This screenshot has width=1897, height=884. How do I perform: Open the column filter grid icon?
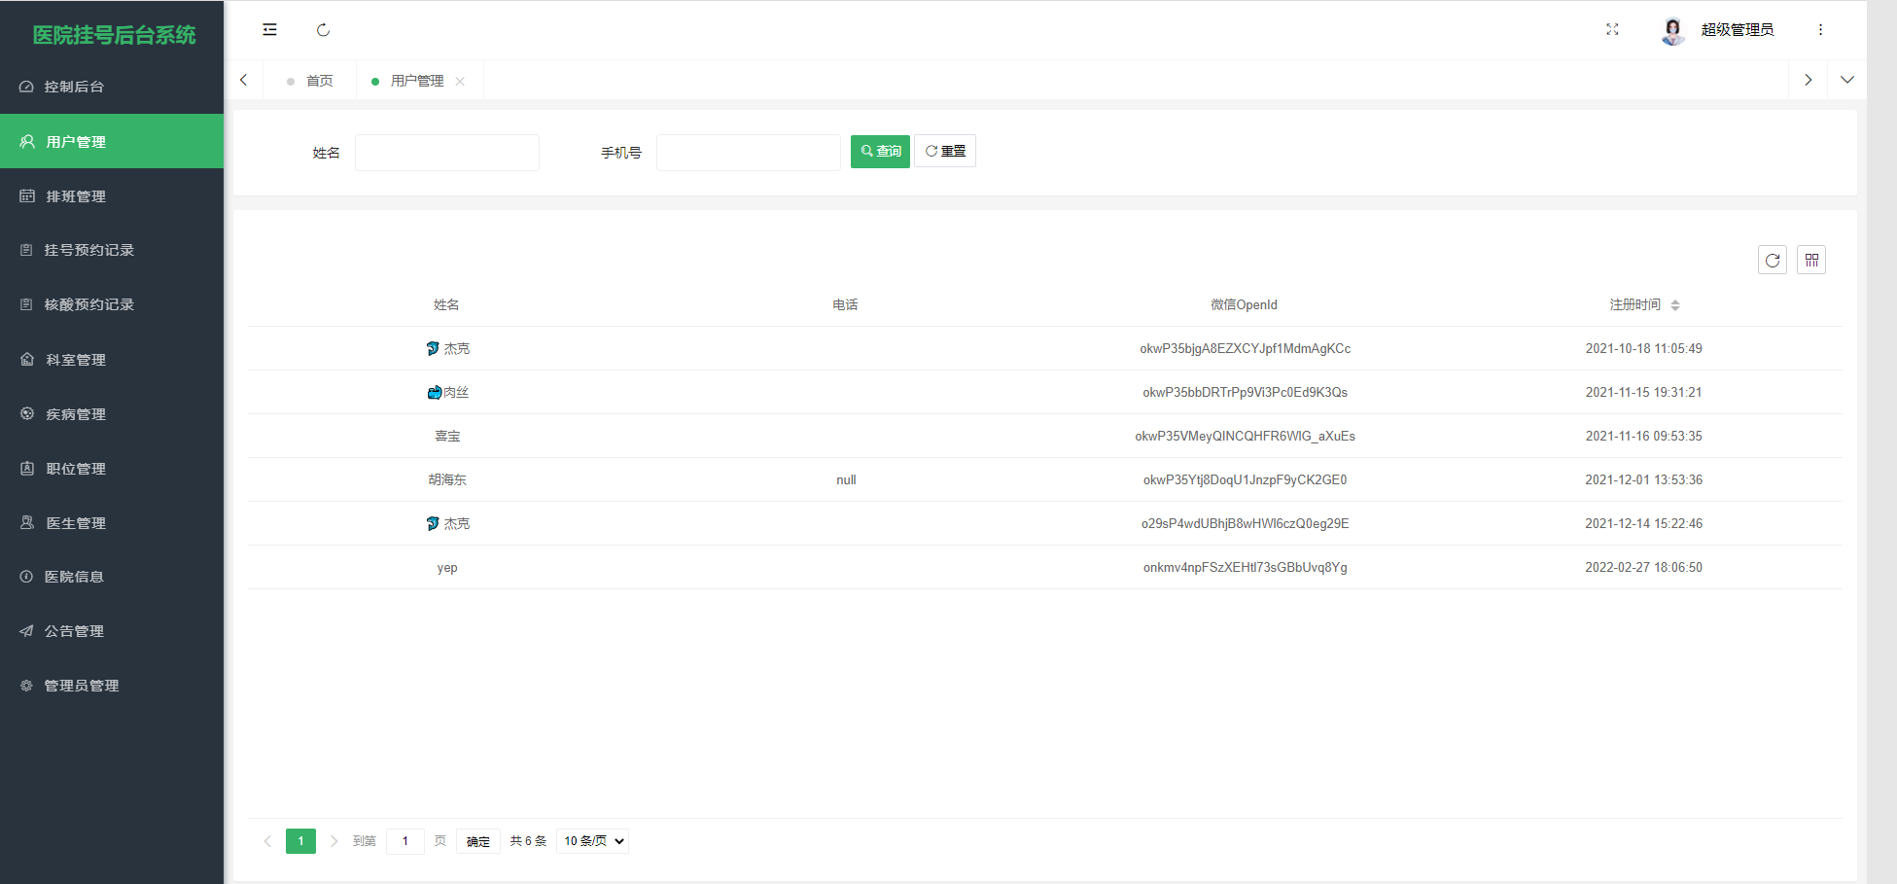click(x=1811, y=260)
